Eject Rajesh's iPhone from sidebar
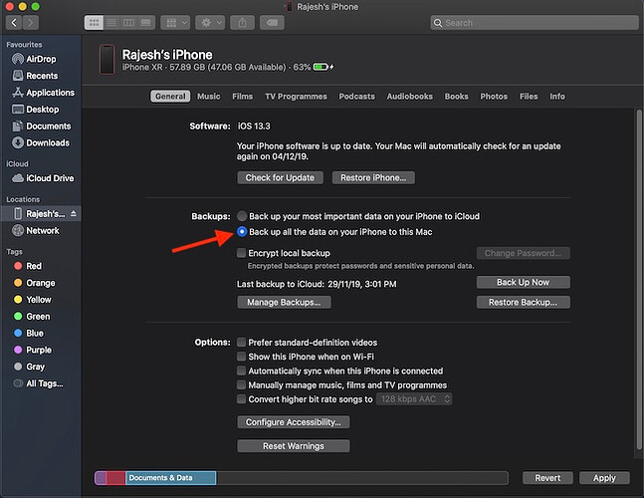This screenshot has height=498, width=644. pos(74,214)
